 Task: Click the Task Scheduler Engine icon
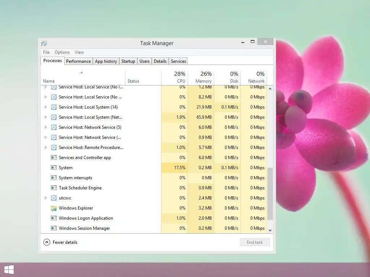(54, 188)
